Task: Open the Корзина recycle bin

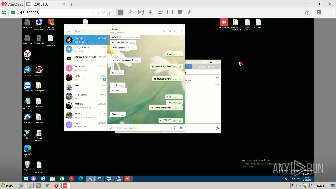Action: pyautogui.click(x=28, y=166)
